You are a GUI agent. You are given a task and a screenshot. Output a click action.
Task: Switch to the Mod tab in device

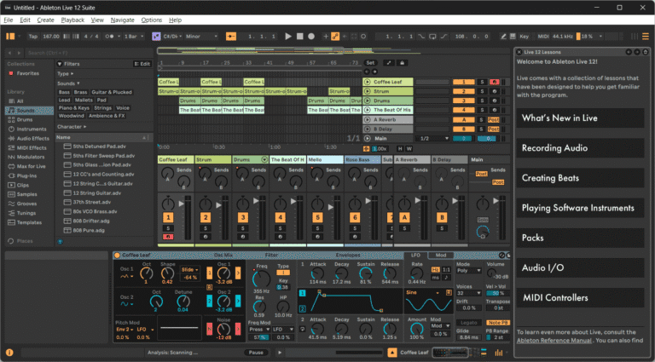click(x=441, y=256)
